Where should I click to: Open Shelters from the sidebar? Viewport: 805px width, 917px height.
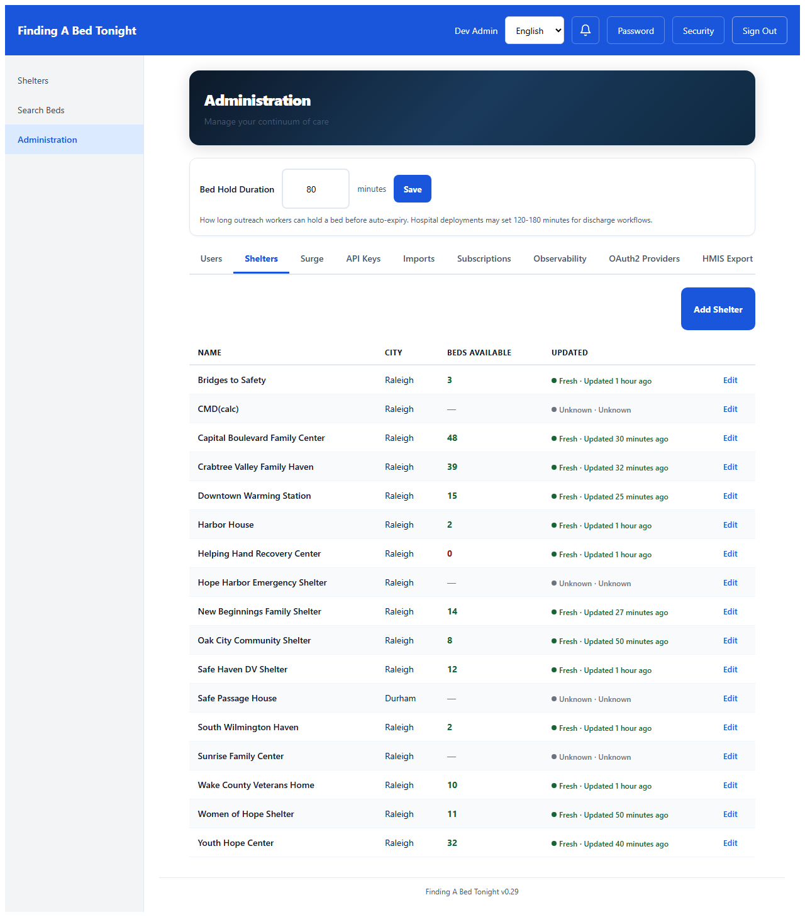(x=33, y=81)
